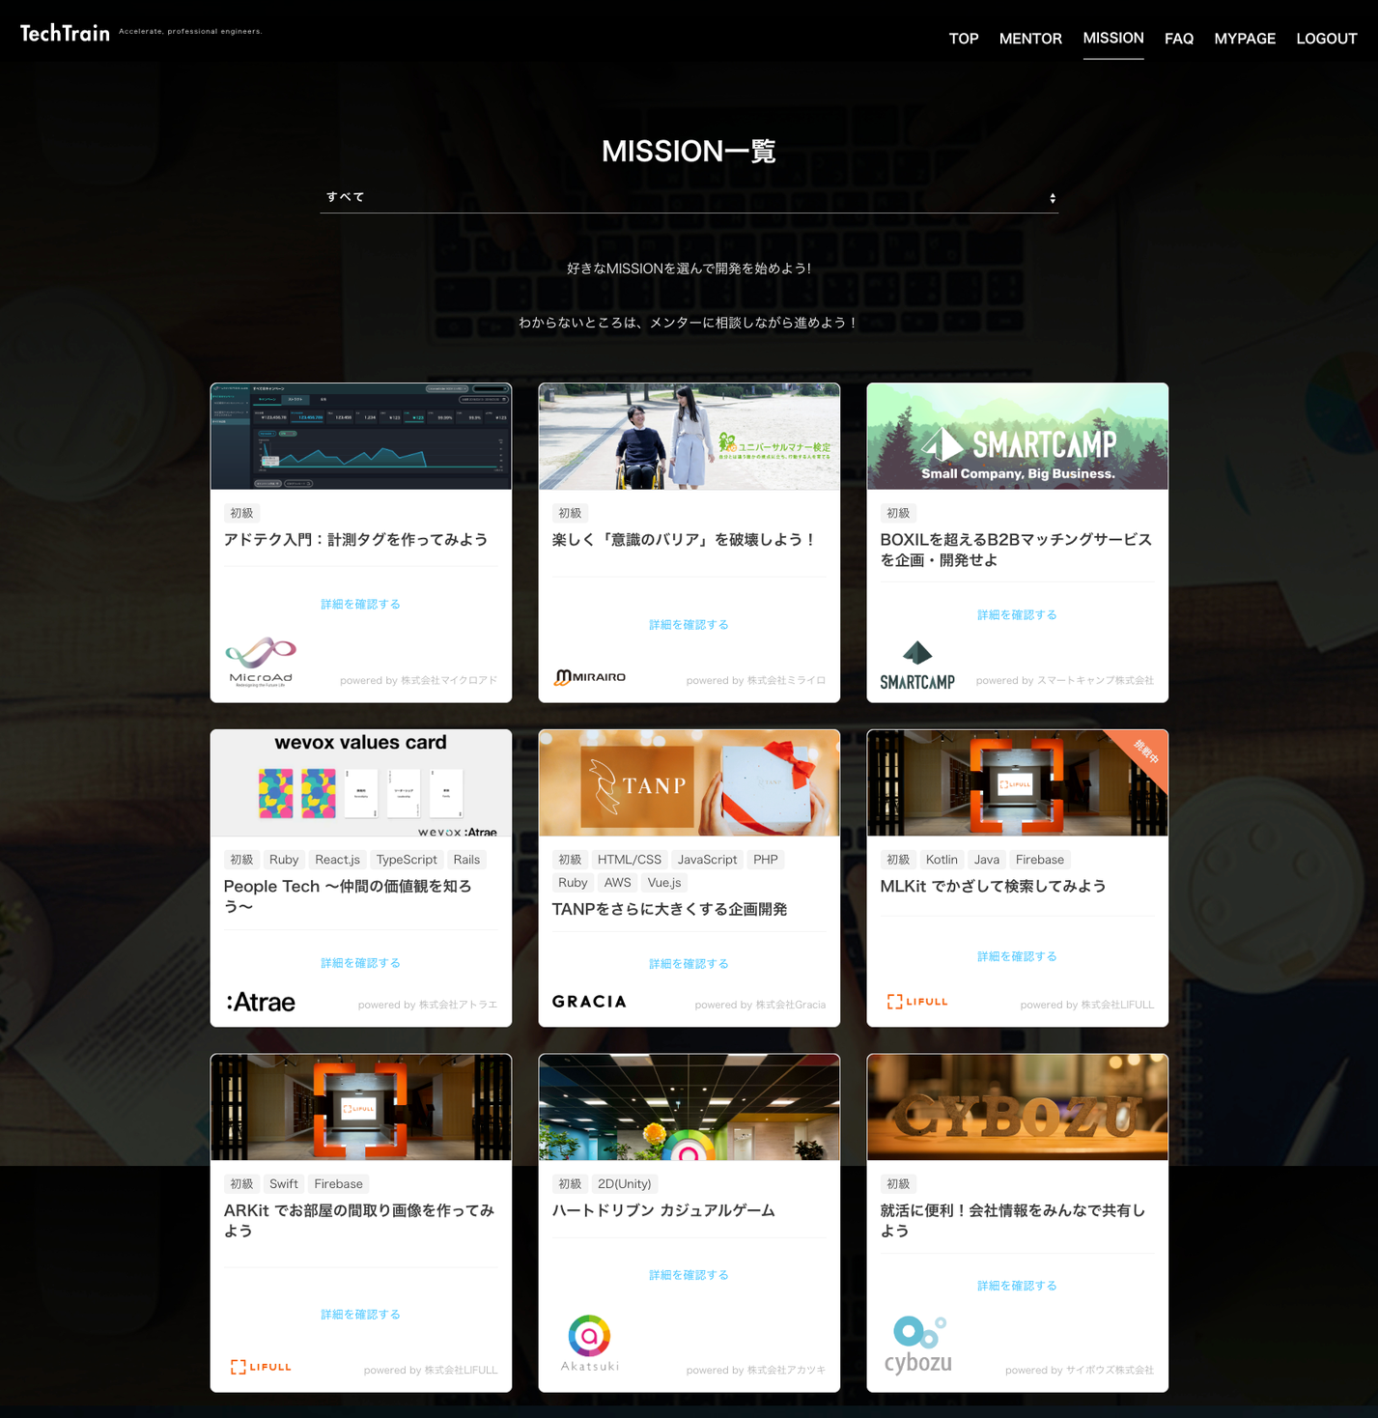Select the 2D(Unity) tag on the Akatsuki mission
Image resolution: width=1378 pixels, height=1418 pixels.
[x=624, y=1183]
